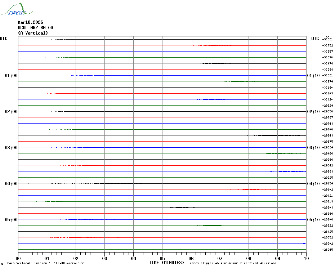Select the 03:00 UTC time marker on left

point(11,148)
